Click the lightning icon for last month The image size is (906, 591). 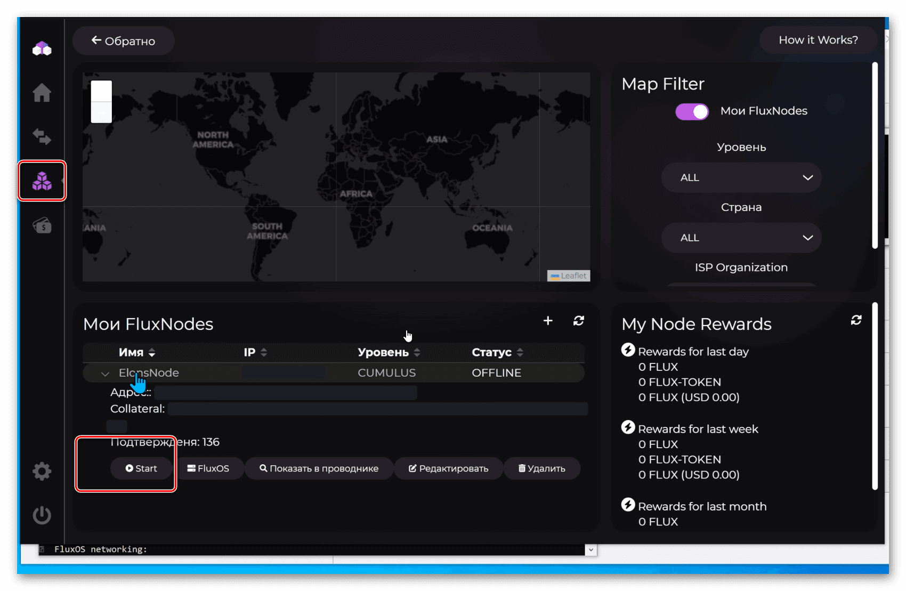point(628,505)
